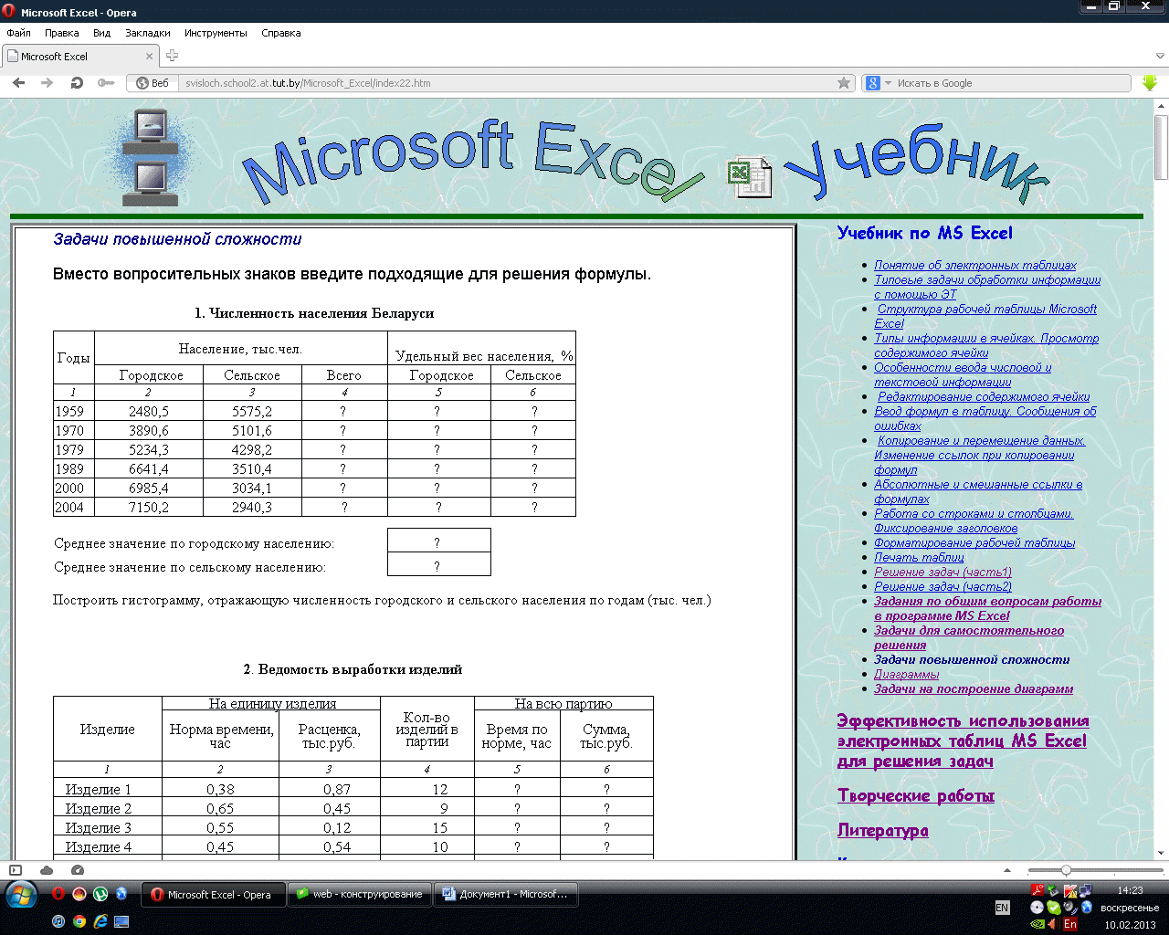Open the Правка menu
1169x935 pixels.
click(x=61, y=33)
